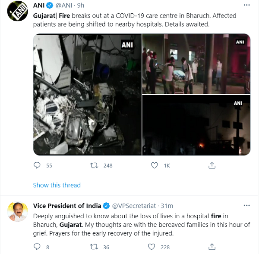
Task: Like the ANI fire tweet
Action: click(154, 165)
